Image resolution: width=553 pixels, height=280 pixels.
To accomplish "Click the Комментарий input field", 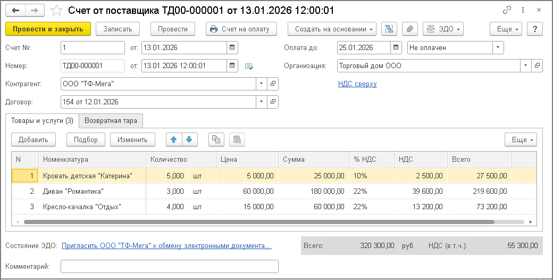I will (x=169, y=266).
